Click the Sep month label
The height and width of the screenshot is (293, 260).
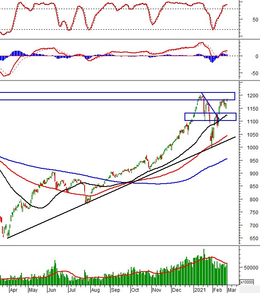[115, 290]
